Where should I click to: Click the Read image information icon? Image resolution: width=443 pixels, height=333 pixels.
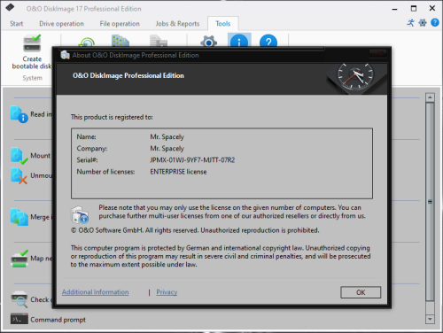(19, 114)
